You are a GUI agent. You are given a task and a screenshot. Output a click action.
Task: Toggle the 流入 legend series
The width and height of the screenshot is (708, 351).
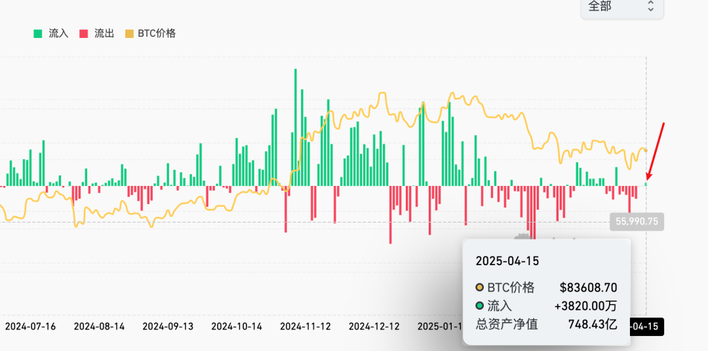[x=51, y=33]
